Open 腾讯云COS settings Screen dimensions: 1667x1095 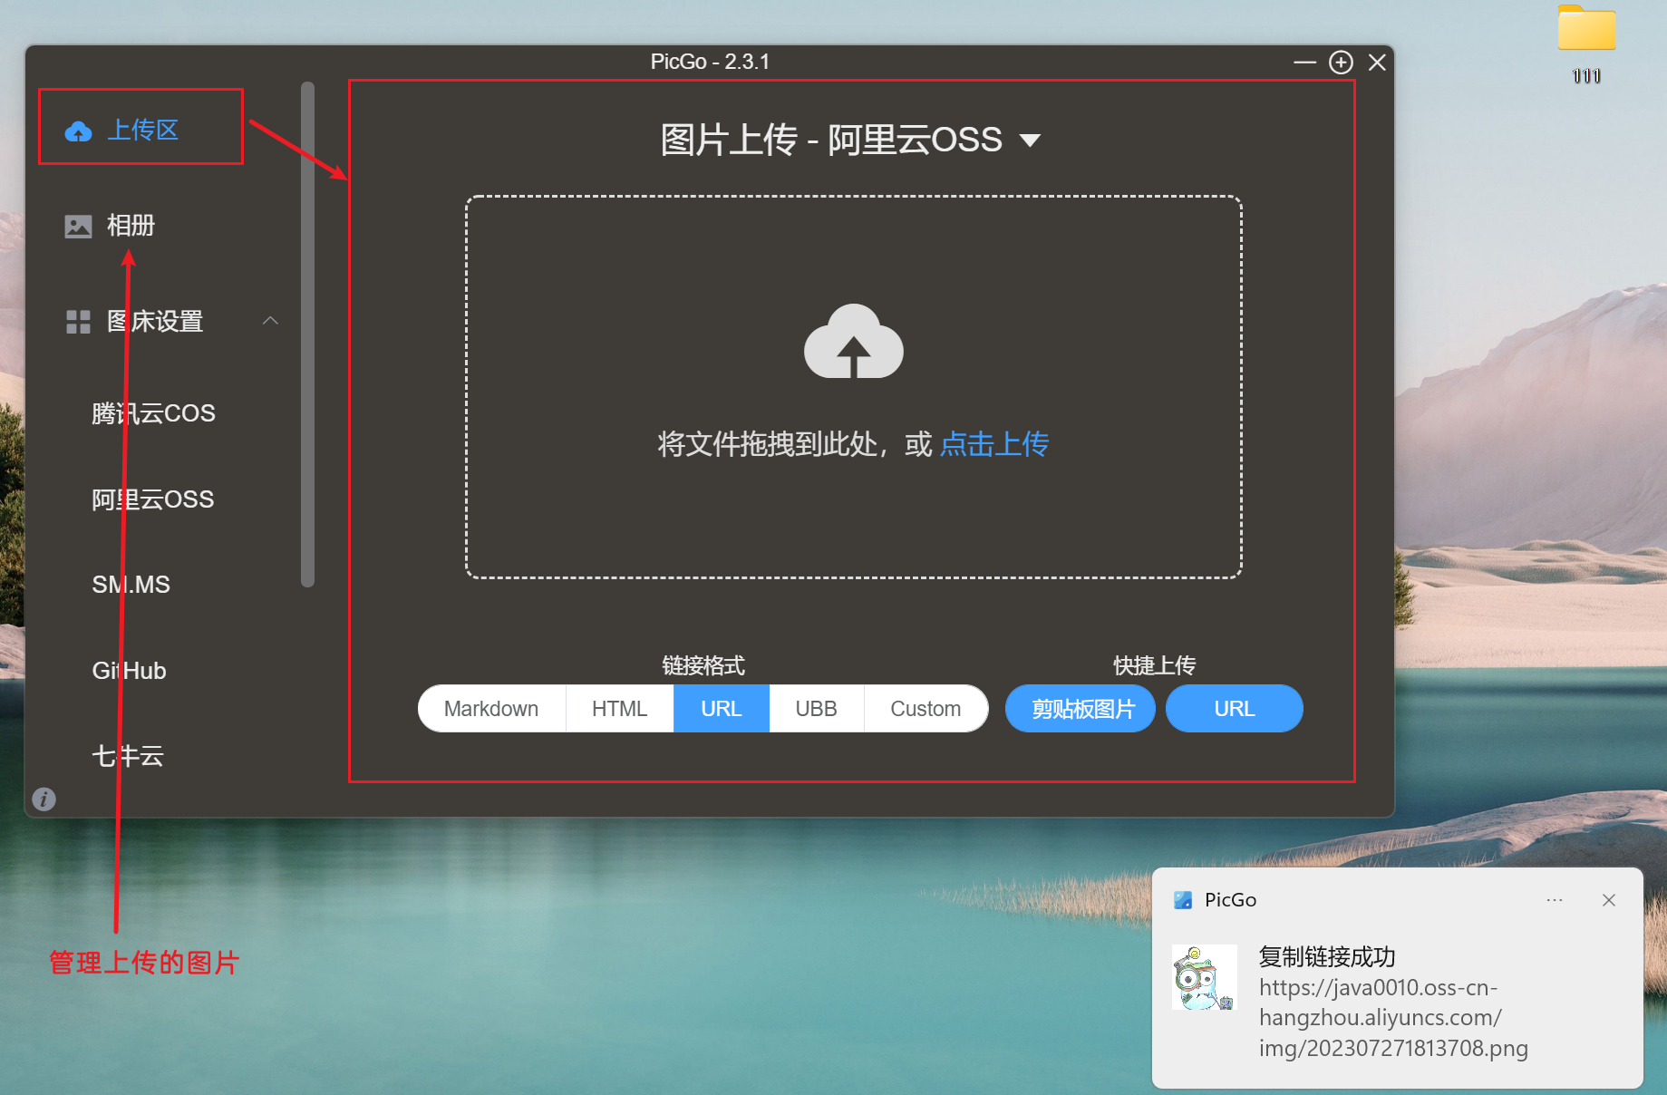pos(154,413)
